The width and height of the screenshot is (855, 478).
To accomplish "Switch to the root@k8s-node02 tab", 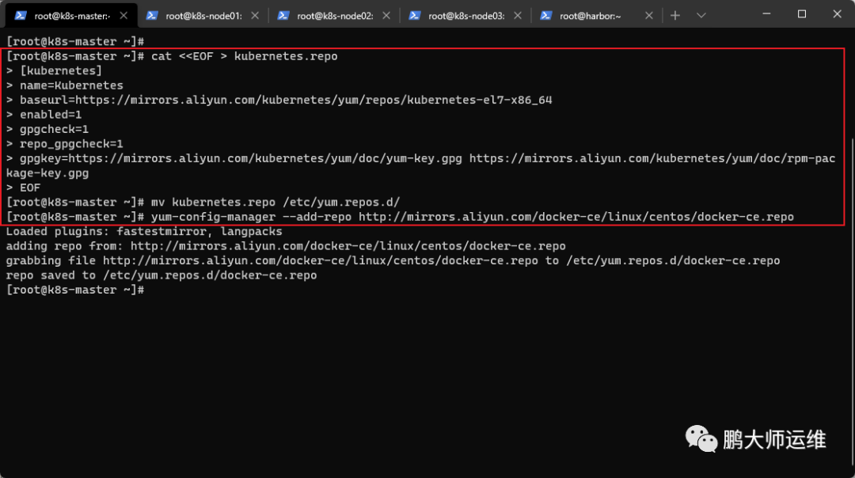I will click(334, 15).
